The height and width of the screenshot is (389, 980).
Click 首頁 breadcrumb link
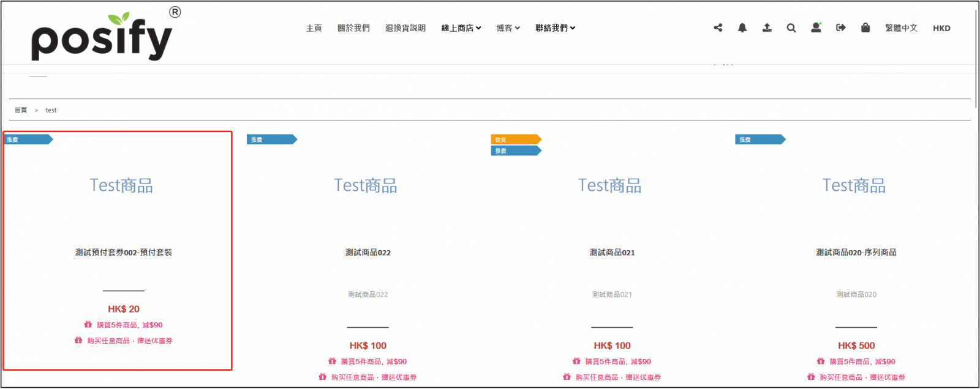(21, 110)
